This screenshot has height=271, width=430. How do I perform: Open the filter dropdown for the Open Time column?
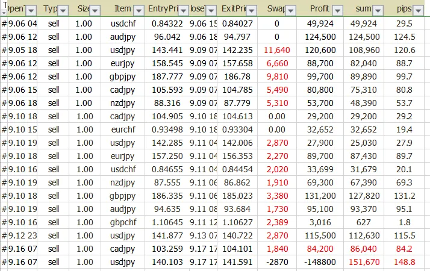pyautogui.click(x=31, y=11)
